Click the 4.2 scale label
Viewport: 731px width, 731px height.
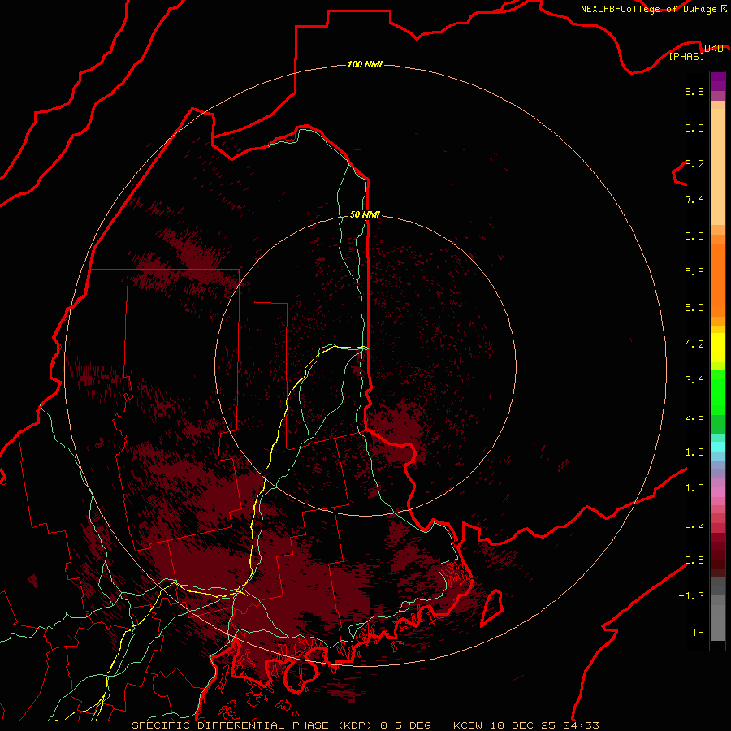694,344
